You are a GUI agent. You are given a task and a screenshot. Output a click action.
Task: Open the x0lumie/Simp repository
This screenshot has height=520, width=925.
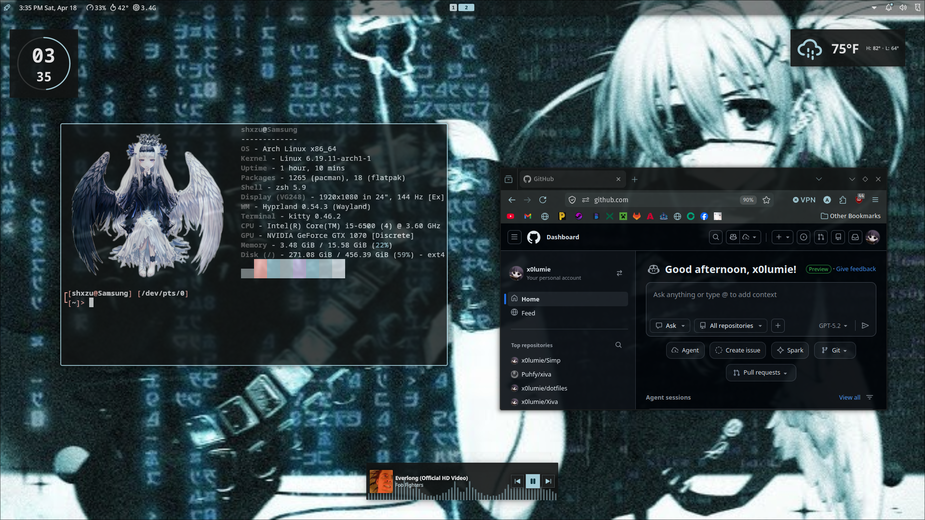(540, 360)
